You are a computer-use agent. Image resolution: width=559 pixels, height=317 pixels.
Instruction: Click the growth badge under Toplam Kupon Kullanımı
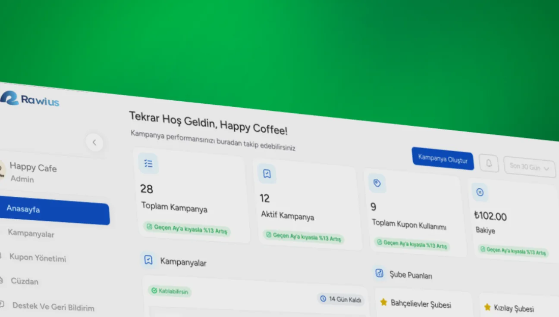tap(412, 244)
